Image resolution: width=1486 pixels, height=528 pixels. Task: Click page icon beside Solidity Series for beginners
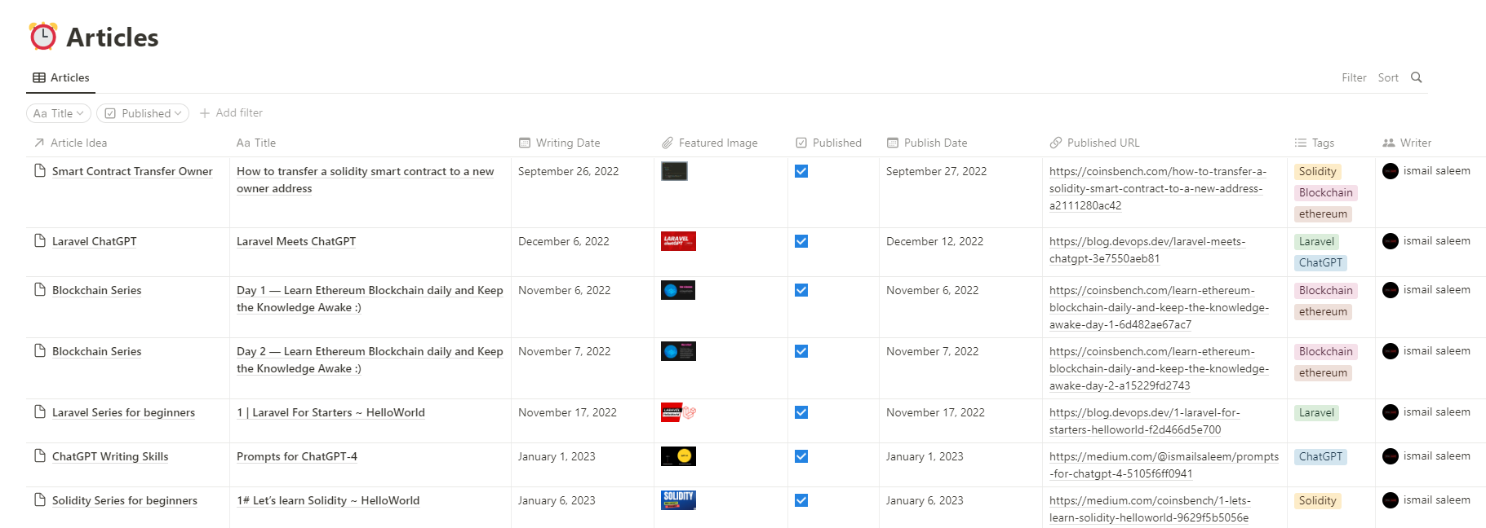point(39,499)
